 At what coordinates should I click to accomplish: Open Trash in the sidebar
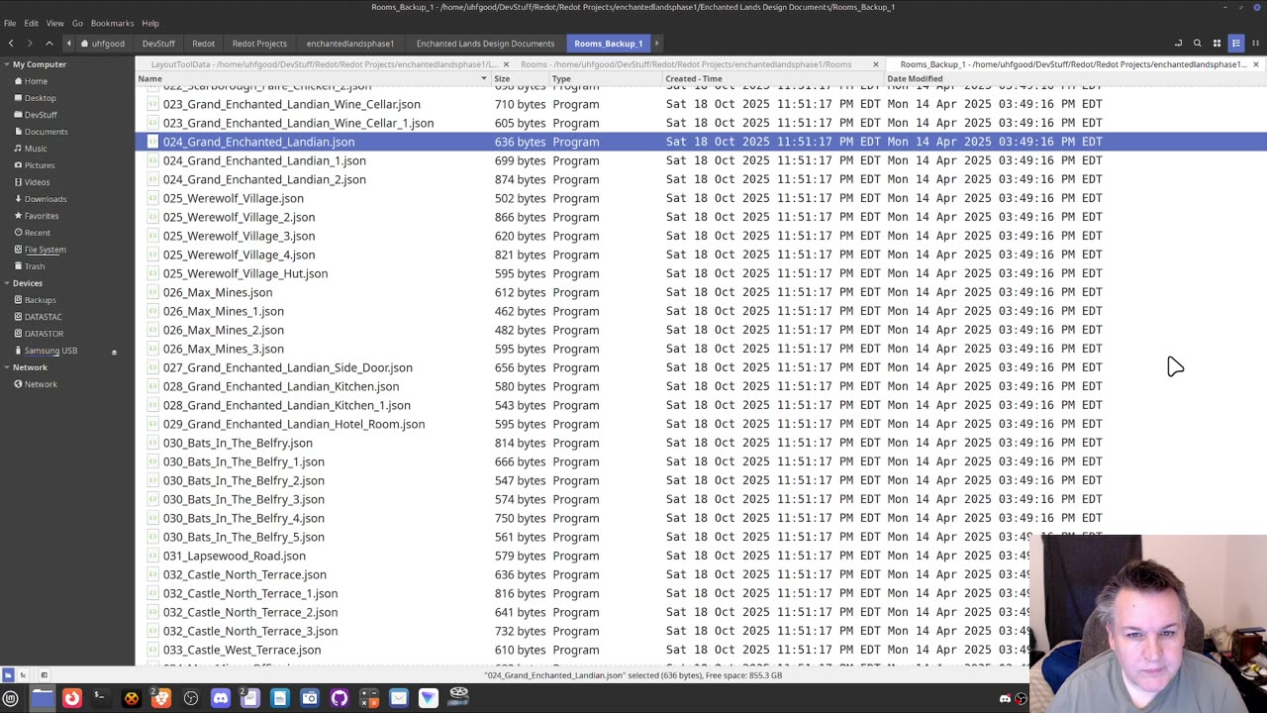click(x=35, y=266)
